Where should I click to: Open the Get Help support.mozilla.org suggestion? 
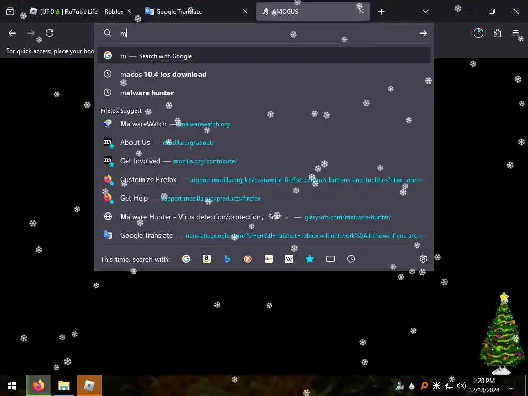click(264, 199)
